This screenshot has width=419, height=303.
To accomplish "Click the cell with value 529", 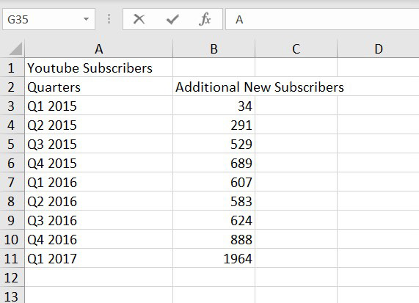I will (x=214, y=144).
